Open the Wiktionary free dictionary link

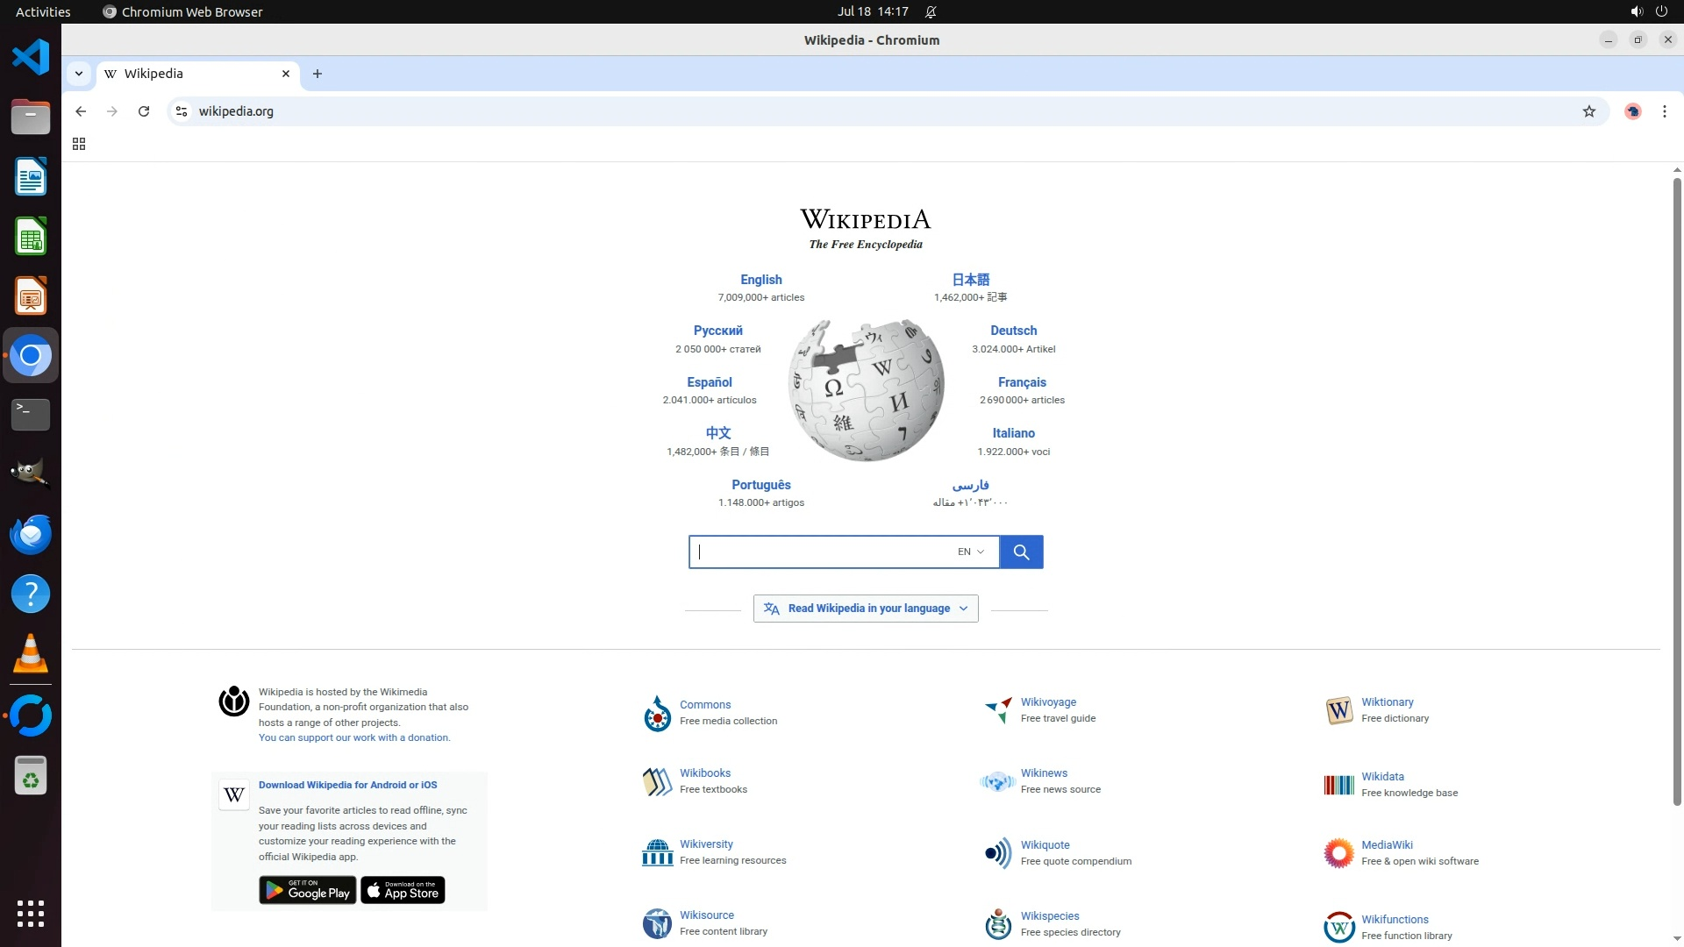click(x=1387, y=702)
